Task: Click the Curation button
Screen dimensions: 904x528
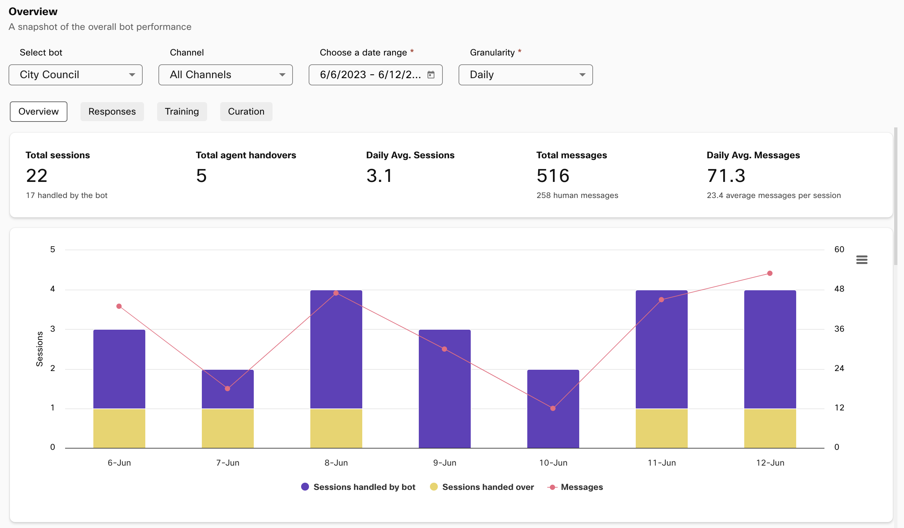Action: 245,111
